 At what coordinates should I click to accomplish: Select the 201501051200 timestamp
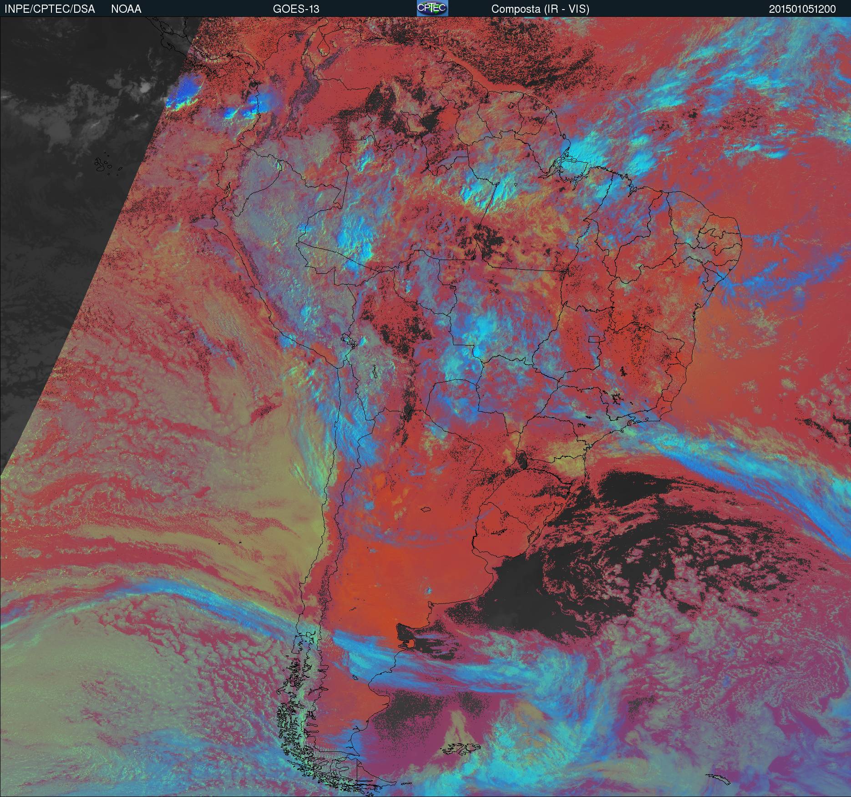802,9
